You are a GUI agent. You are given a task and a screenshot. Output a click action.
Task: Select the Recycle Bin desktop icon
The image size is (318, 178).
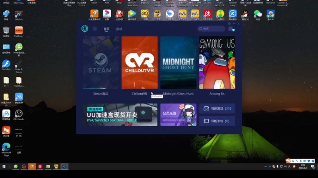coord(6,32)
